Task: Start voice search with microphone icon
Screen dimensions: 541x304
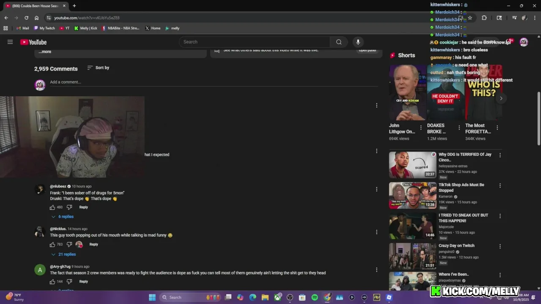Action: click(358, 42)
